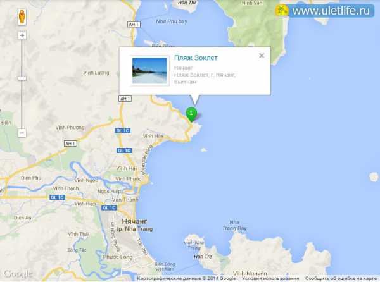Click the Vĩnh Phương place label
Image resolution: width=380 pixels, height=282 pixels.
click(x=70, y=128)
